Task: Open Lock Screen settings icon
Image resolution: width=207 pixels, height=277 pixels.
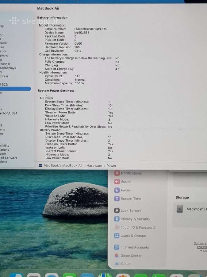Action: [x=117, y=211]
